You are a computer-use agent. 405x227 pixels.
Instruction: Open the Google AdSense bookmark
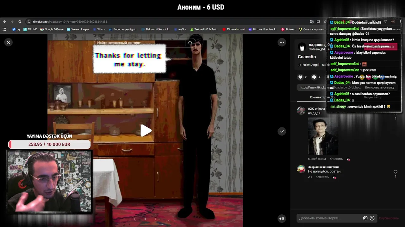tap(52, 29)
